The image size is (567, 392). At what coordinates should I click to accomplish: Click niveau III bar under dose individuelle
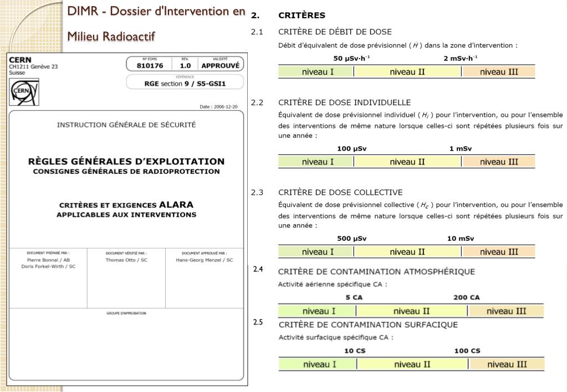click(x=499, y=162)
